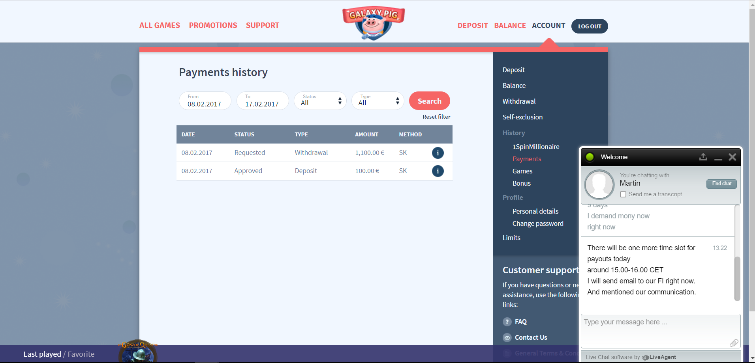Click the End chat button

(x=721, y=184)
